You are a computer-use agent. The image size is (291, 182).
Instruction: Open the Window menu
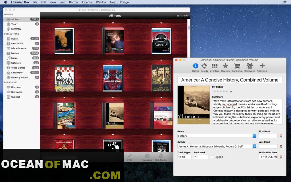(101, 2)
